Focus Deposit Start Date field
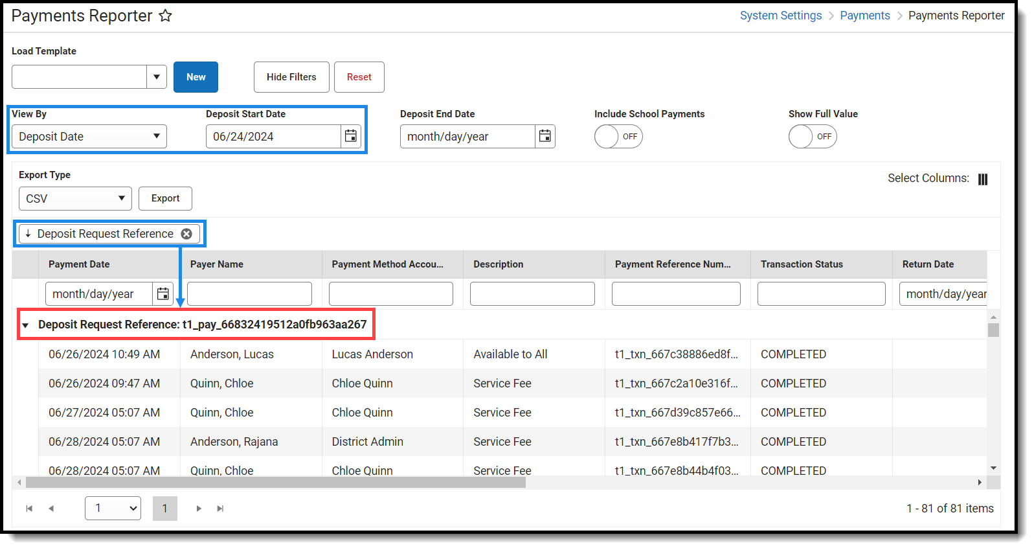The image size is (1034, 550). click(x=274, y=136)
